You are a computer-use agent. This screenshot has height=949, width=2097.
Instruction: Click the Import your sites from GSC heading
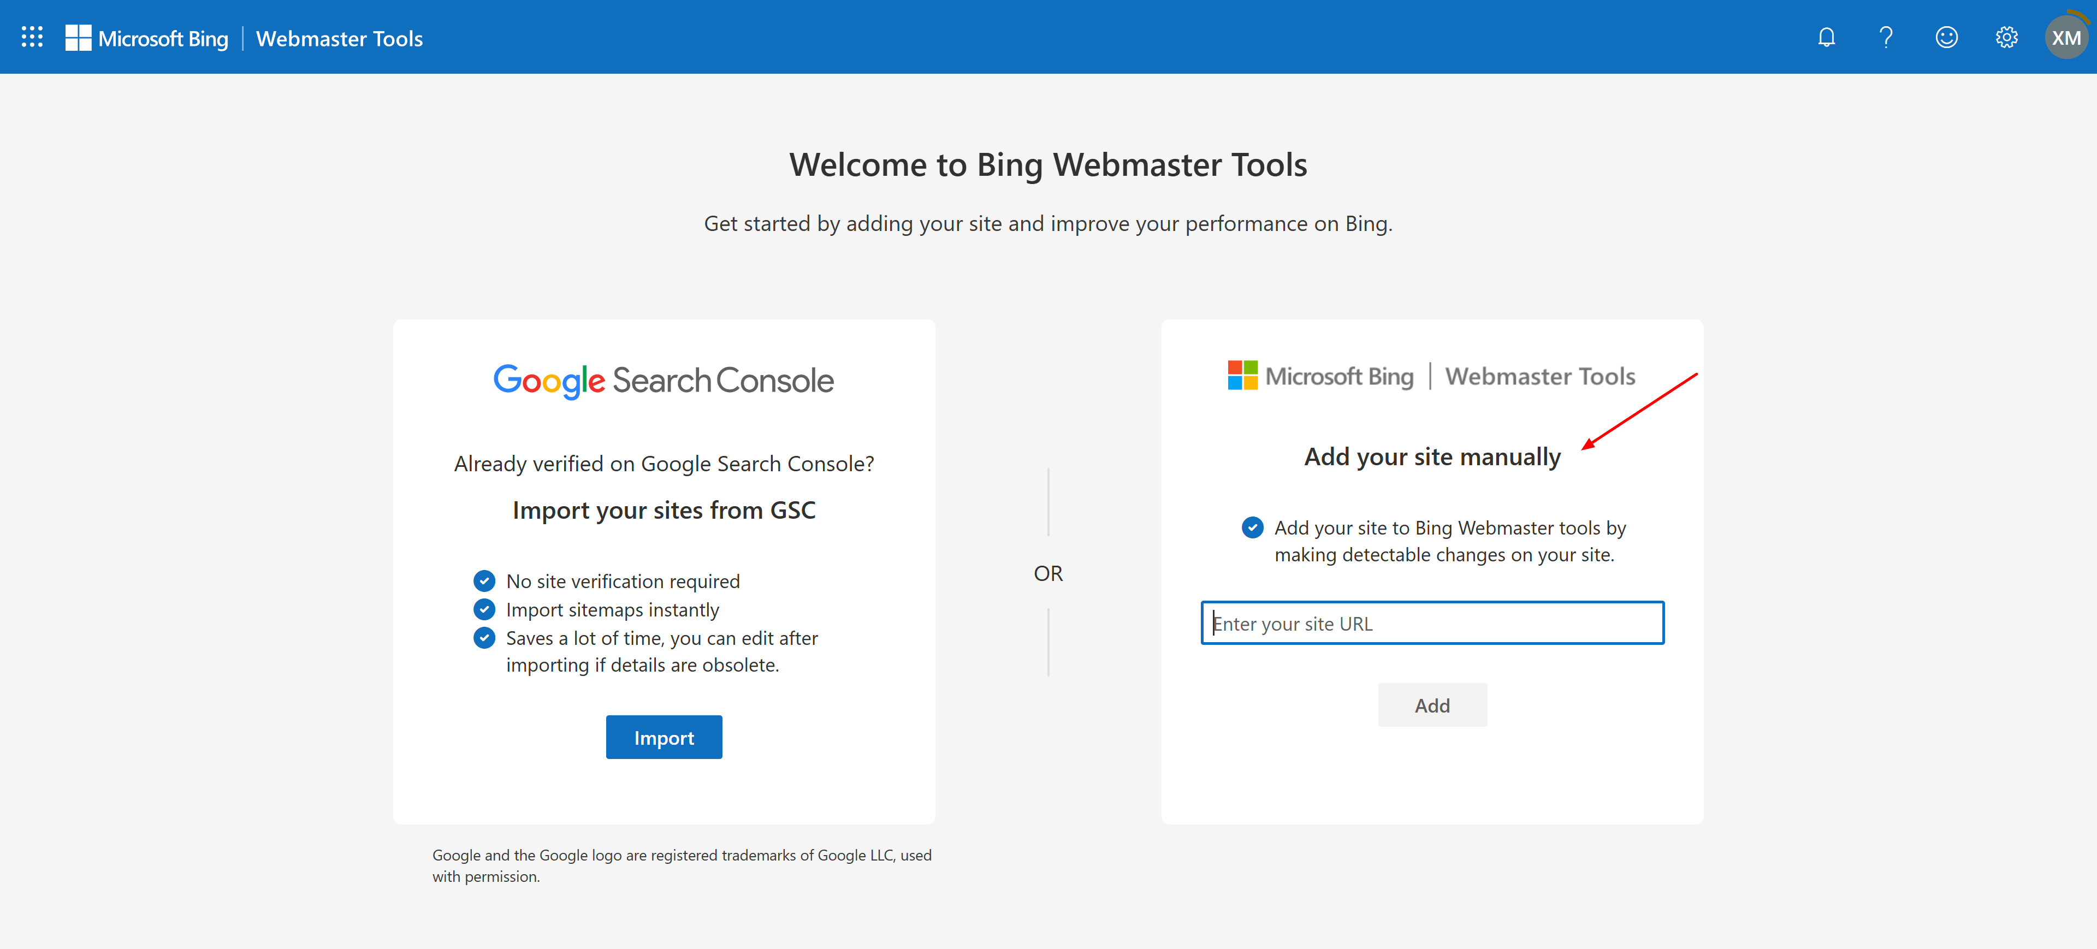(x=664, y=511)
